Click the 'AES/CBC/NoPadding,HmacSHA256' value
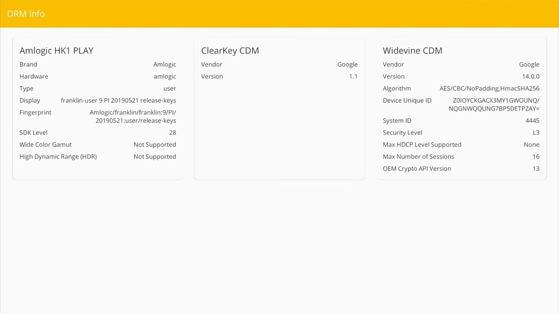 pyautogui.click(x=490, y=89)
